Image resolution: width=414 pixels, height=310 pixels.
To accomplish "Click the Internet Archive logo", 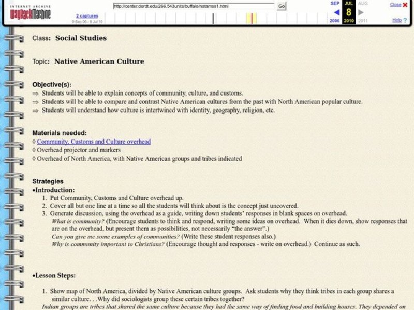I will click(29, 6).
